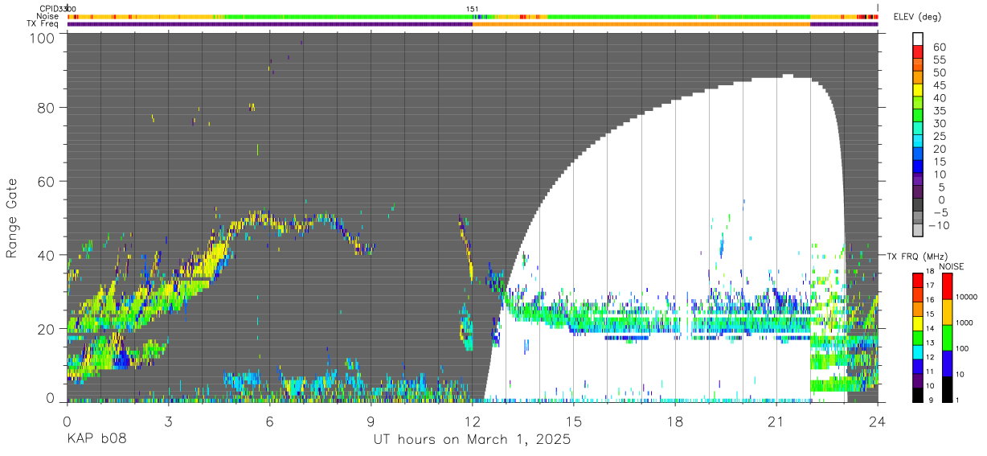Click the '6' tick label on the UT hours axis
Screen dimensions: 987x456
tap(269, 421)
